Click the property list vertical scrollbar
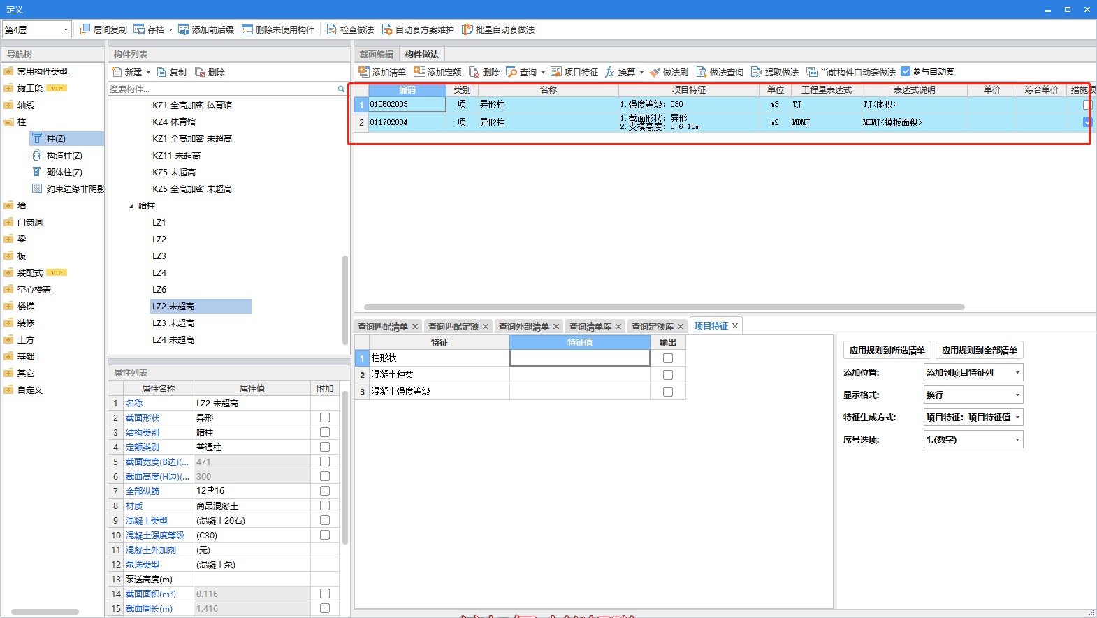Screen dimensions: 1097x618 345,468
